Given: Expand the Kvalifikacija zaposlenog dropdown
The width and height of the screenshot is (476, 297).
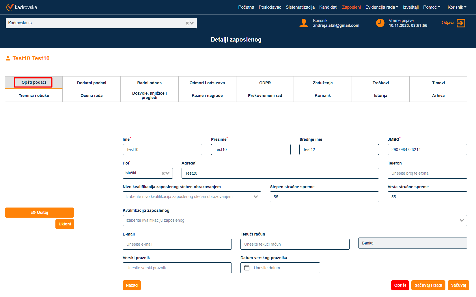Looking at the screenshot, I should [x=462, y=221].
